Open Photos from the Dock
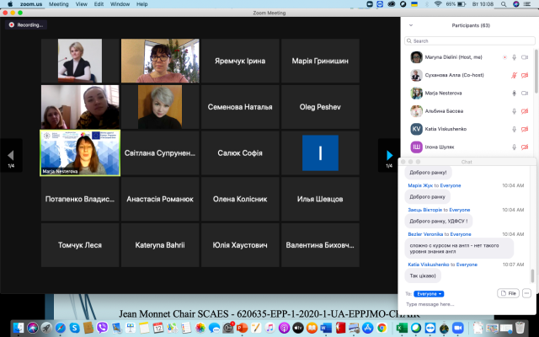 click(x=200, y=328)
